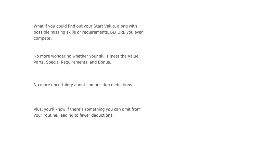Click the capitalized word "BEFORE"
Screen dimensions: 261x147
click(x=118, y=32)
